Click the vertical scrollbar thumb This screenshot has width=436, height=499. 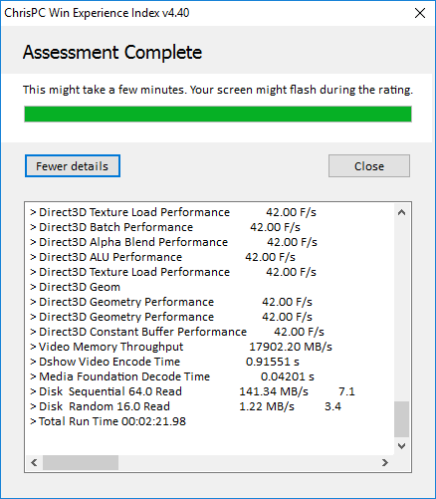pos(401,419)
